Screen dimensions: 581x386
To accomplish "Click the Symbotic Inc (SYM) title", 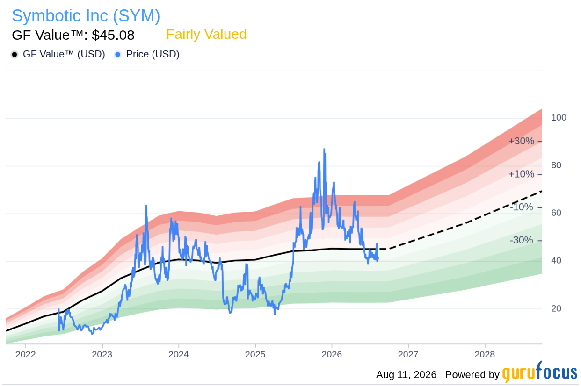I will tap(86, 16).
